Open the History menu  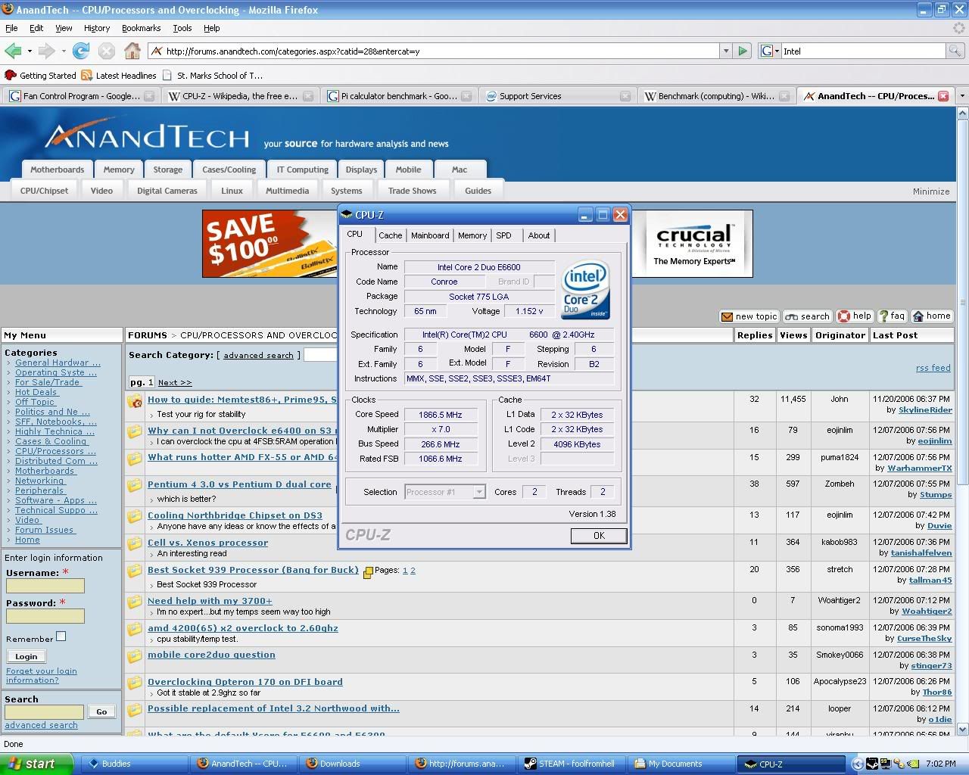[97, 28]
